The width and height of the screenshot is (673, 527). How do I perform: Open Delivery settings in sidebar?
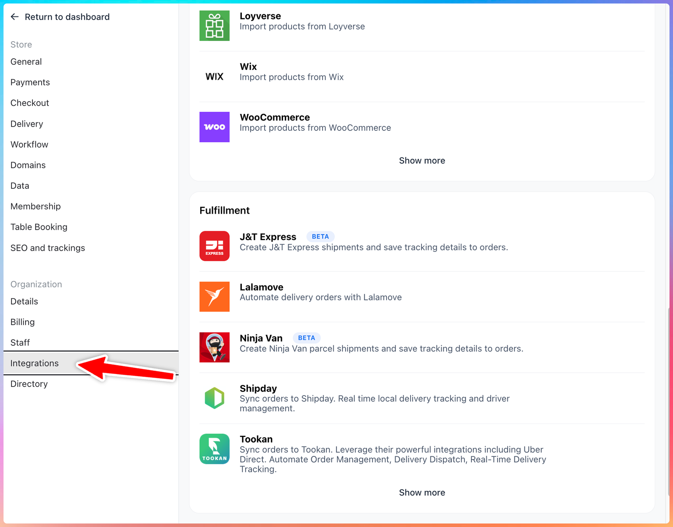pos(27,124)
